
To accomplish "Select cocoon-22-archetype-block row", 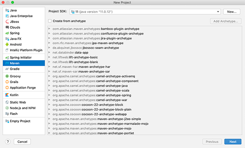I will pos(145,104).
